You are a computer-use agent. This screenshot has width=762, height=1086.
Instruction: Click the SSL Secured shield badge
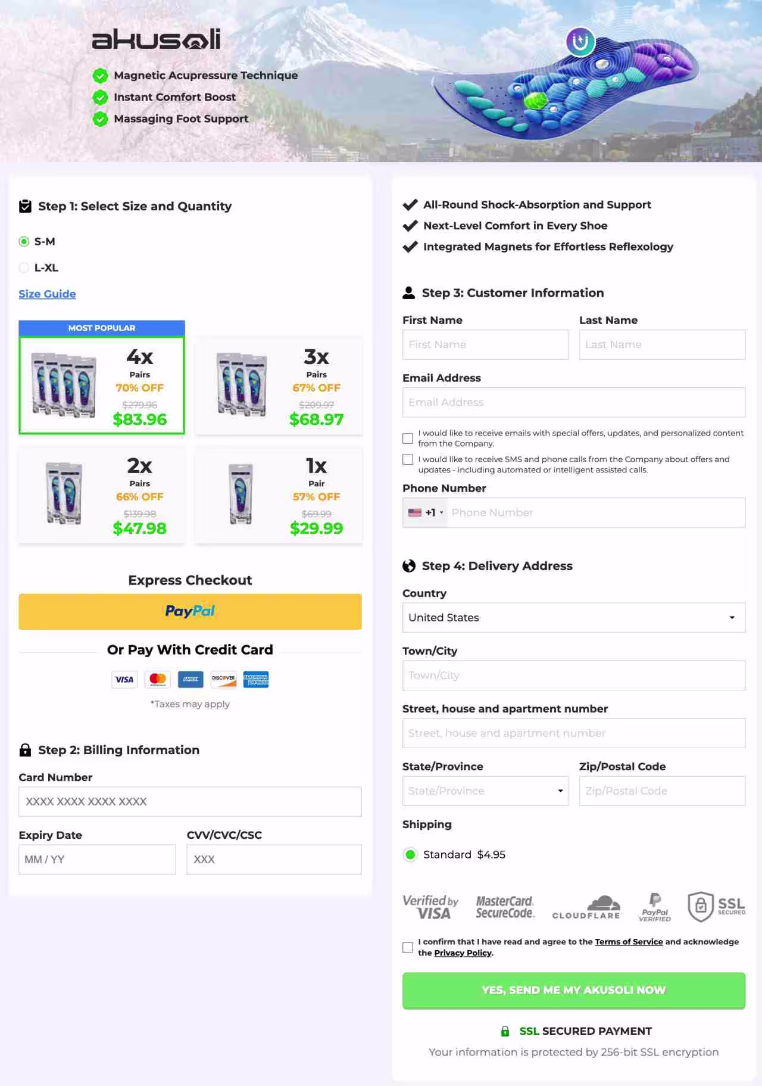[716, 907]
